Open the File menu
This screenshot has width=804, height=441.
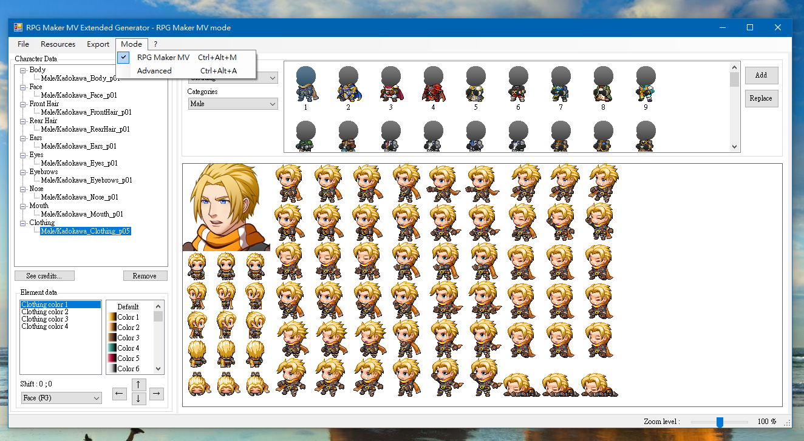pos(24,44)
